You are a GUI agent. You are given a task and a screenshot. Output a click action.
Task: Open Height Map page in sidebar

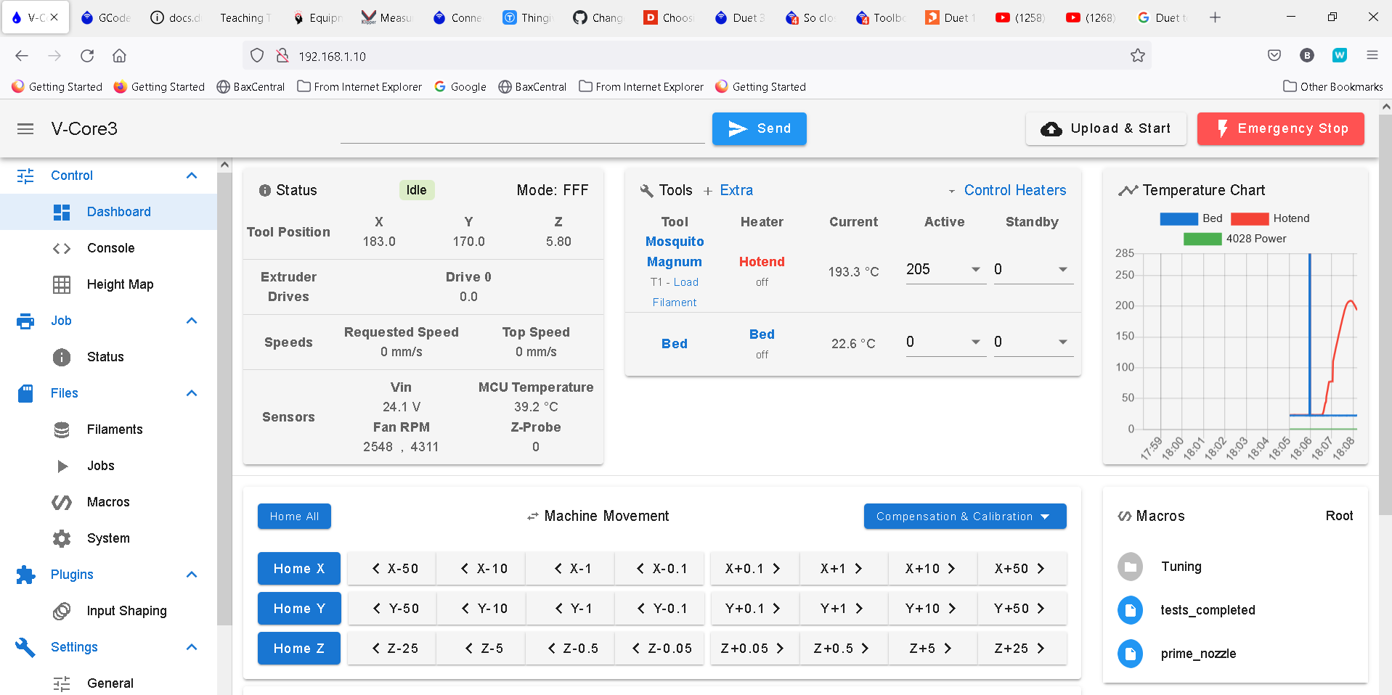tap(109, 284)
